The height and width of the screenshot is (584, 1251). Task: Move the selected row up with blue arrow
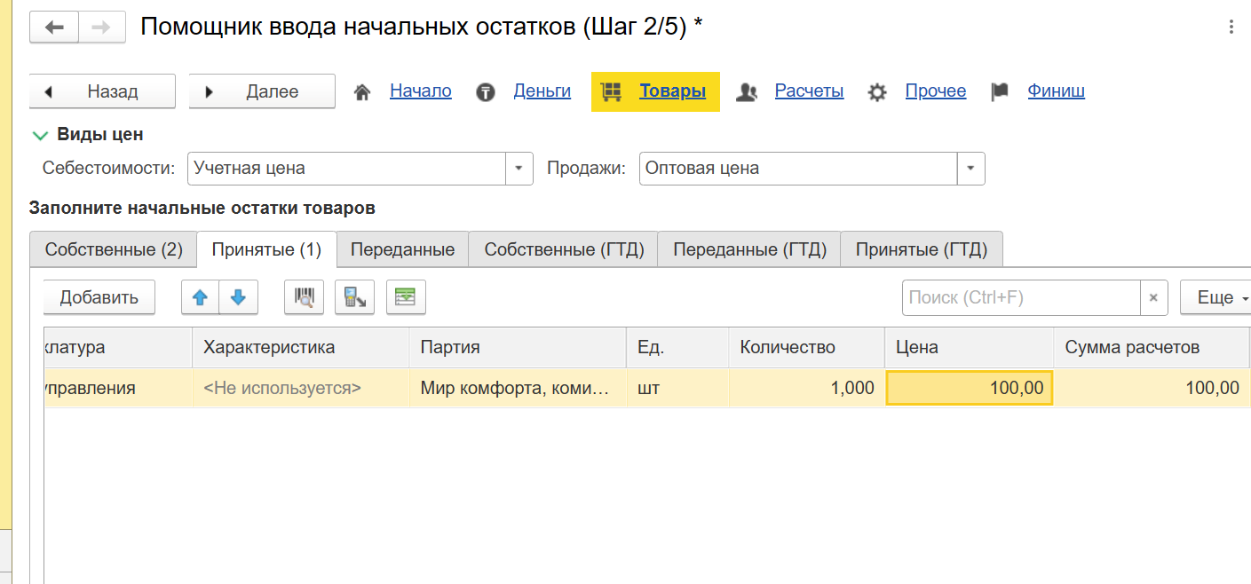tap(200, 296)
